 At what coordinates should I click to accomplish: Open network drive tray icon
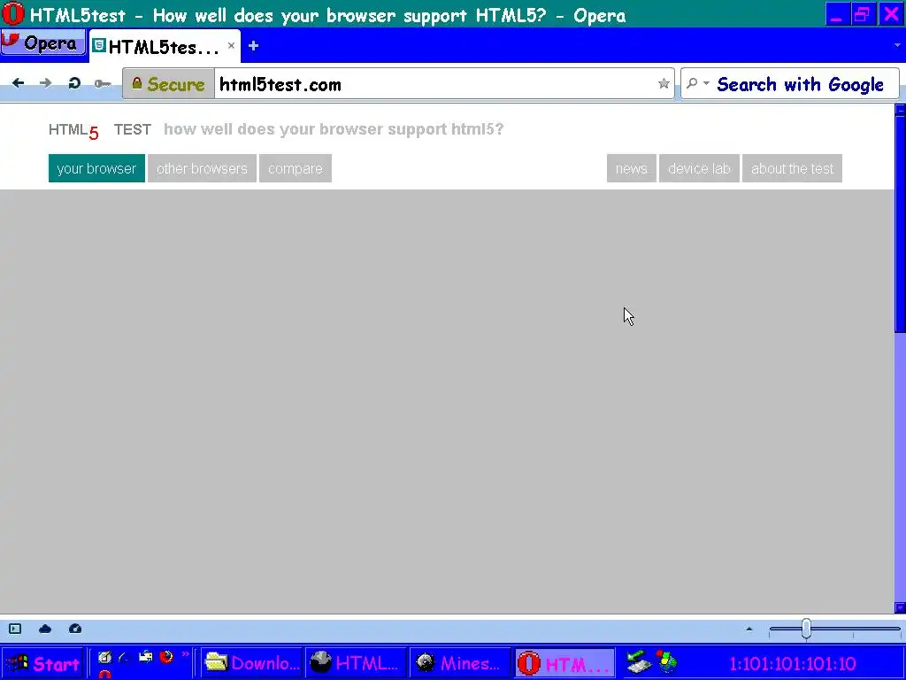point(639,662)
